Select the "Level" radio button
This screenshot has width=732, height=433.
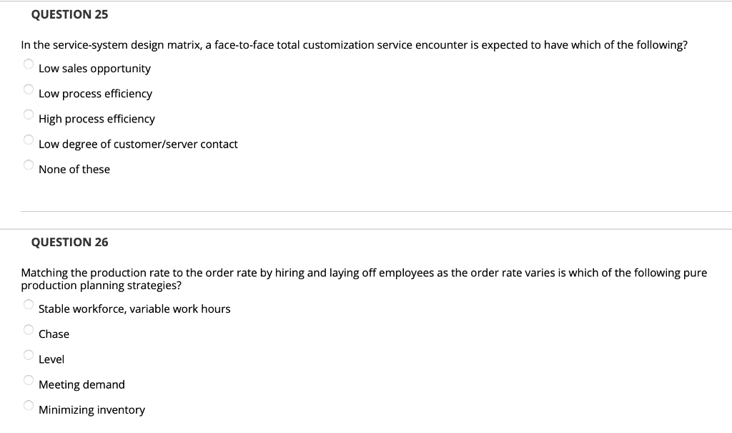click(x=29, y=354)
